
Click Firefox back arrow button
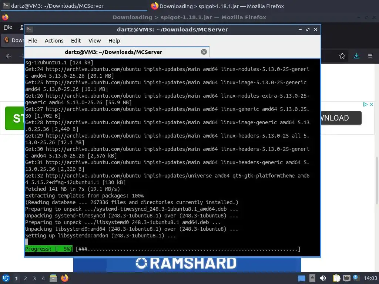(9, 56)
